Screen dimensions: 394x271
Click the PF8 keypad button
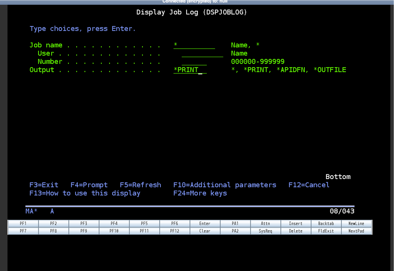click(x=54, y=231)
